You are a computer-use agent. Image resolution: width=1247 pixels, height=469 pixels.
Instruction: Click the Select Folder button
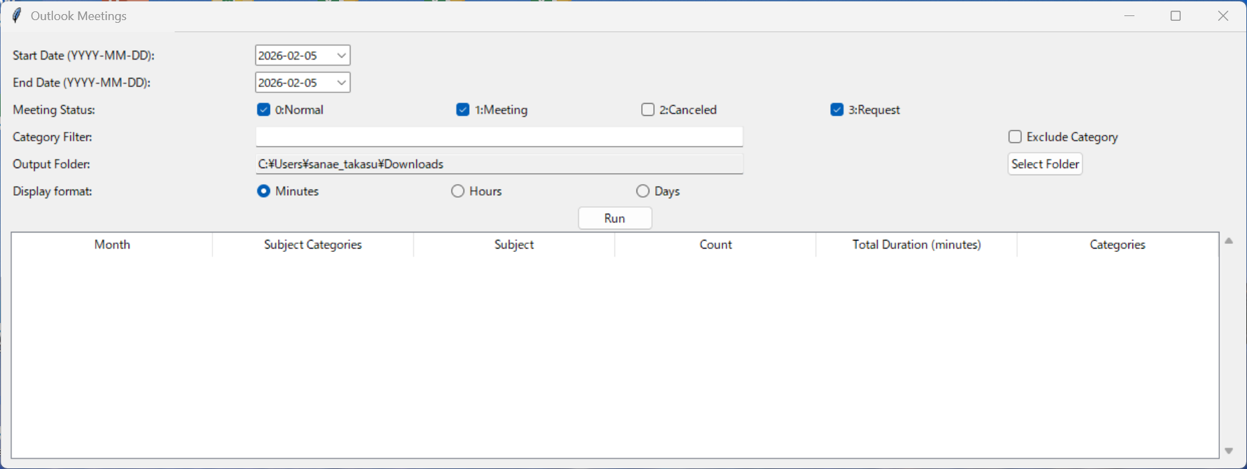1045,164
